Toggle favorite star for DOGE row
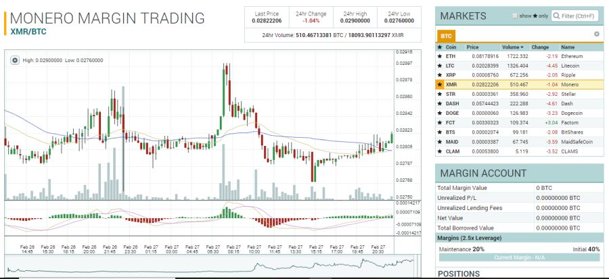The width and height of the screenshot is (609, 279). [x=440, y=113]
